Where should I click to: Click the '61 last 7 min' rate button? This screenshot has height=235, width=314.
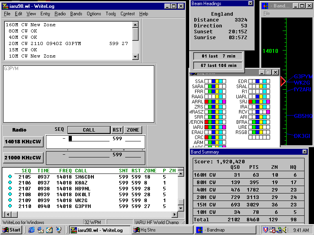click(218, 56)
